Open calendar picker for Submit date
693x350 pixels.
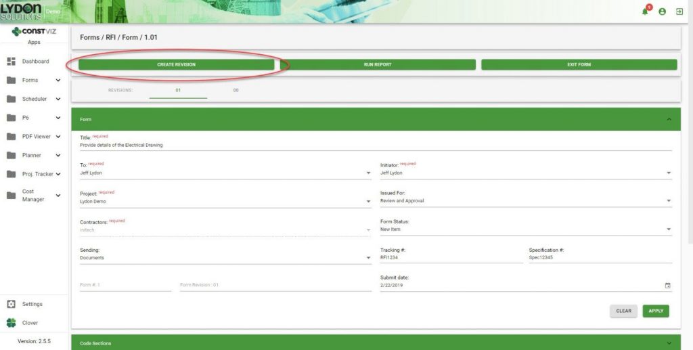click(x=667, y=286)
